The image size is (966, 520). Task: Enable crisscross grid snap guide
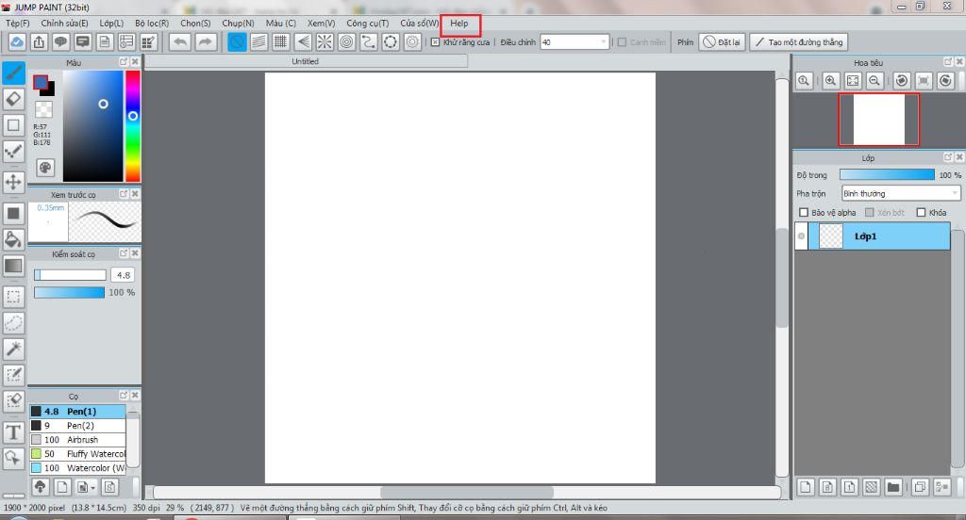[x=280, y=41]
